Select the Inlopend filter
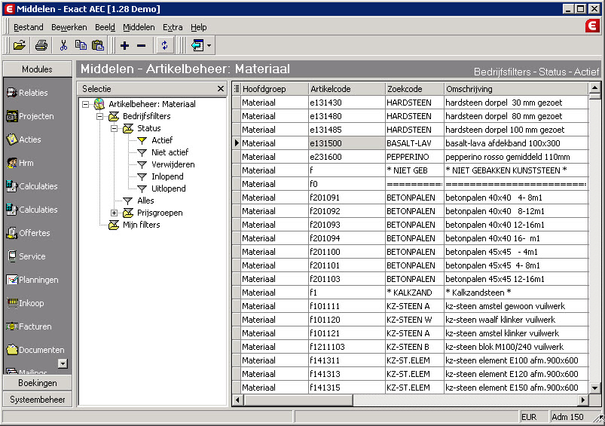 pos(167,176)
